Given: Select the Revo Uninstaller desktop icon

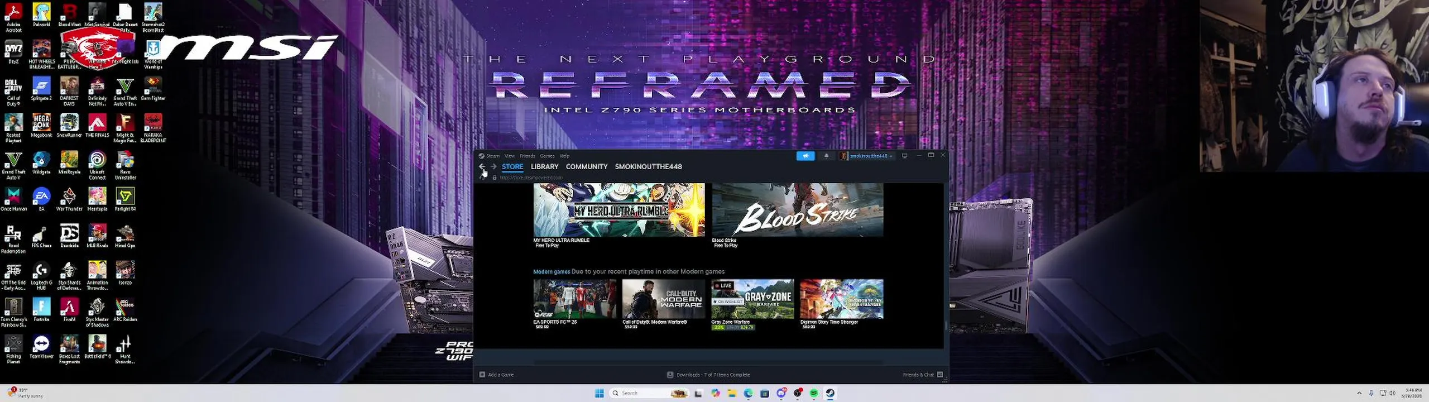Looking at the screenshot, I should click(125, 165).
